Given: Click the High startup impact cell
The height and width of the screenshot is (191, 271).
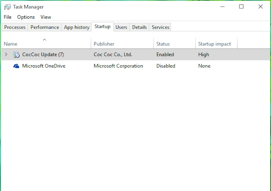Looking at the screenshot, I should (204, 55).
